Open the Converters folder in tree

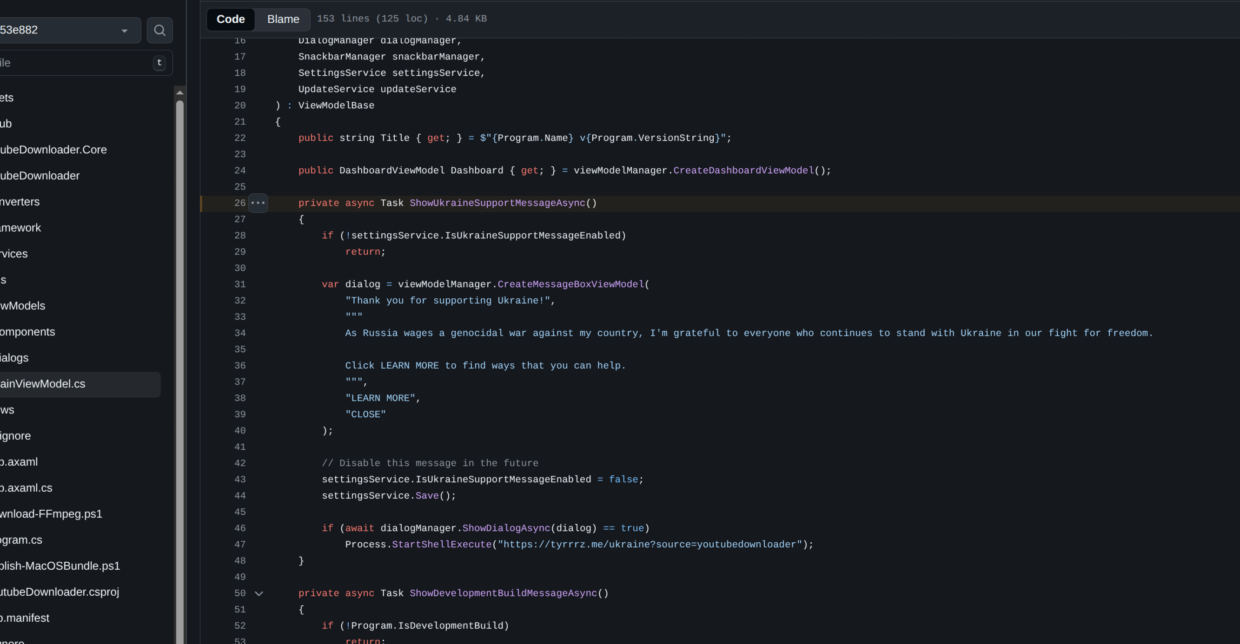pyautogui.click(x=20, y=202)
